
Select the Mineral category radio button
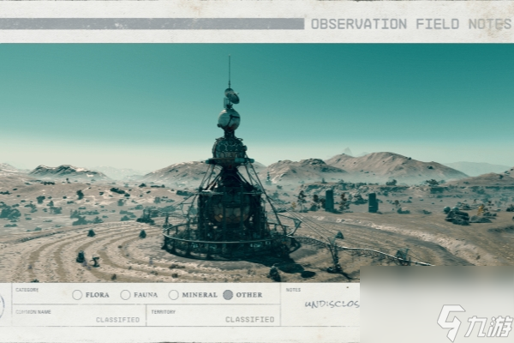[173, 295]
